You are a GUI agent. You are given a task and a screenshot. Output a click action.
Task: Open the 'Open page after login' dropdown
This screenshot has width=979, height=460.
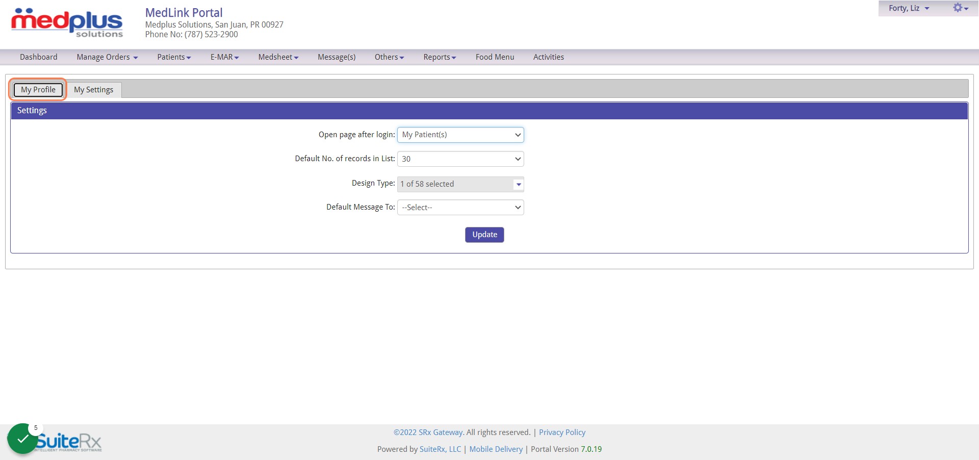[x=460, y=135]
